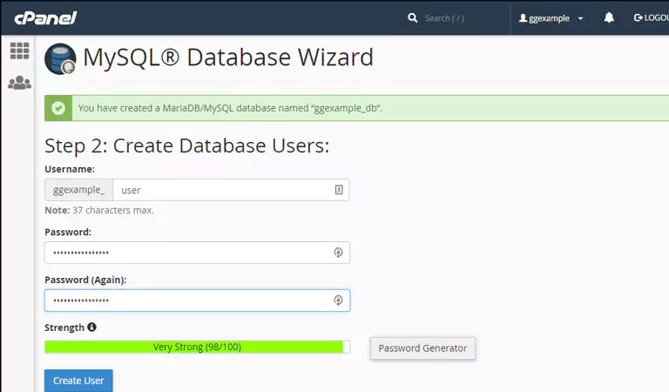Screen dimensions: 669x392
Task: Open the notifications bell
Action: click(x=609, y=17)
